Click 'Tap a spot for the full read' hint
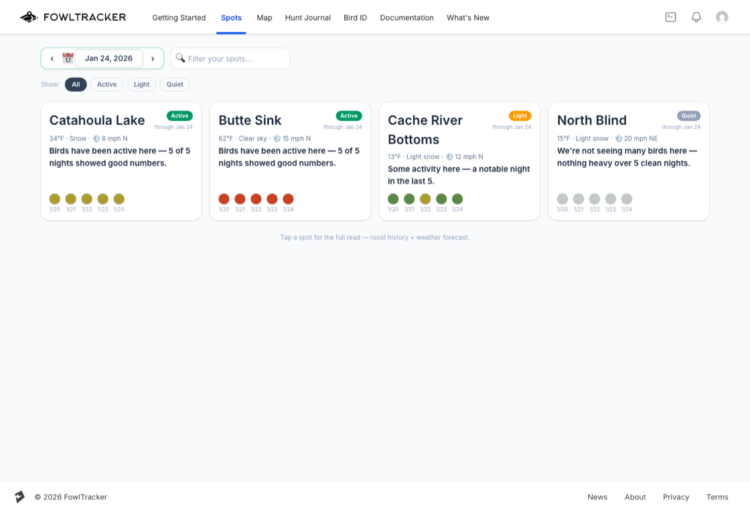This screenshot has height=512, width=750. point(375,238)
